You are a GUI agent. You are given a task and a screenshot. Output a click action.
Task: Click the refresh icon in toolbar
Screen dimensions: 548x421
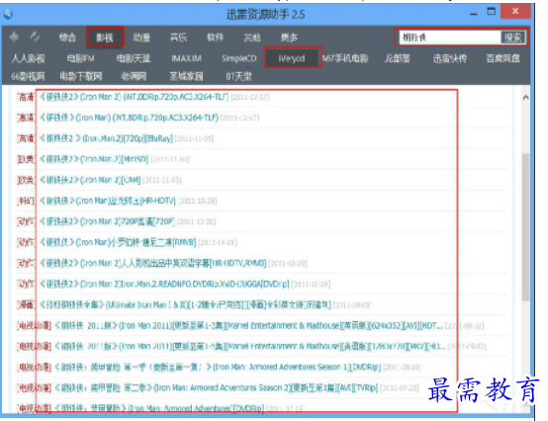35,37
